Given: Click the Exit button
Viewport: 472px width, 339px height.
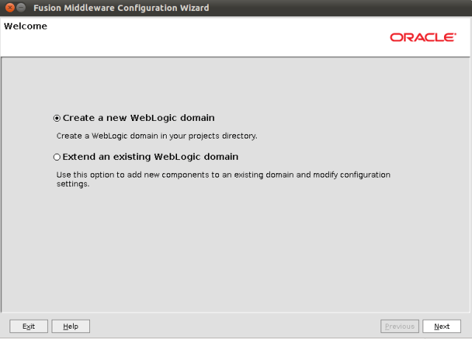Looking at the screenshot, I should point(29,326).
